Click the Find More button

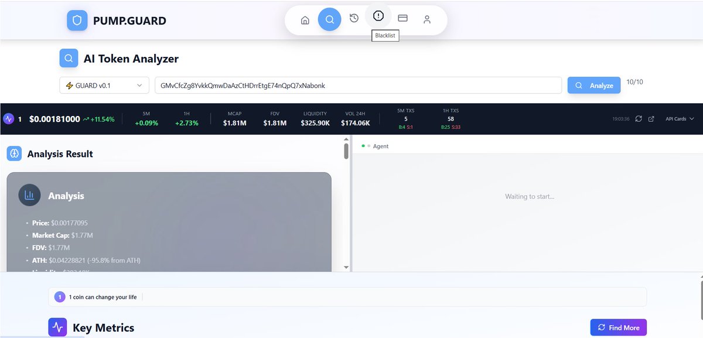(618, 327)
